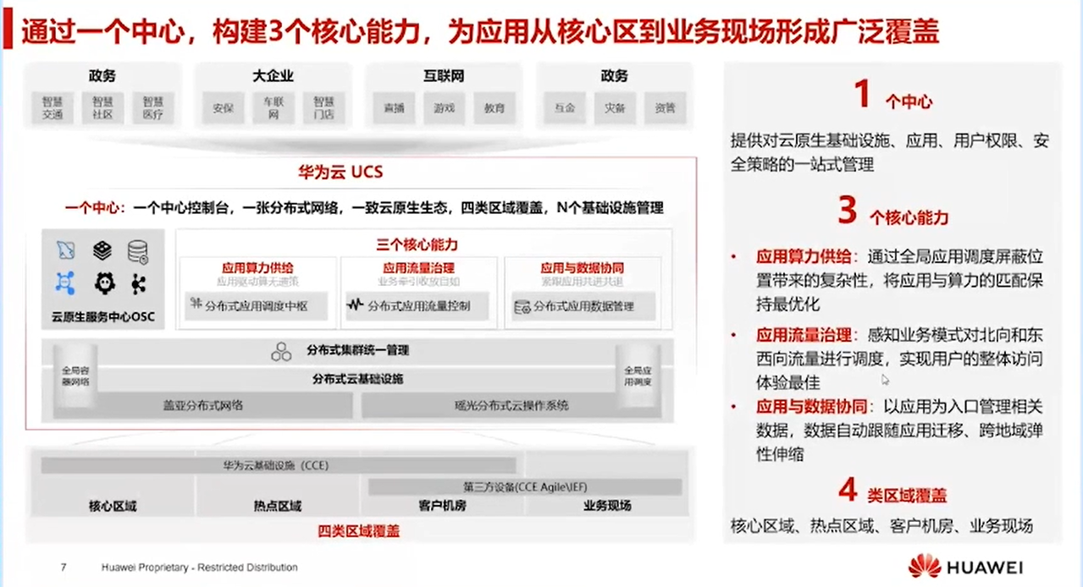Select the 资管 tile
Viewport: 1083px width, 587px height.
(x=665, y=108)
